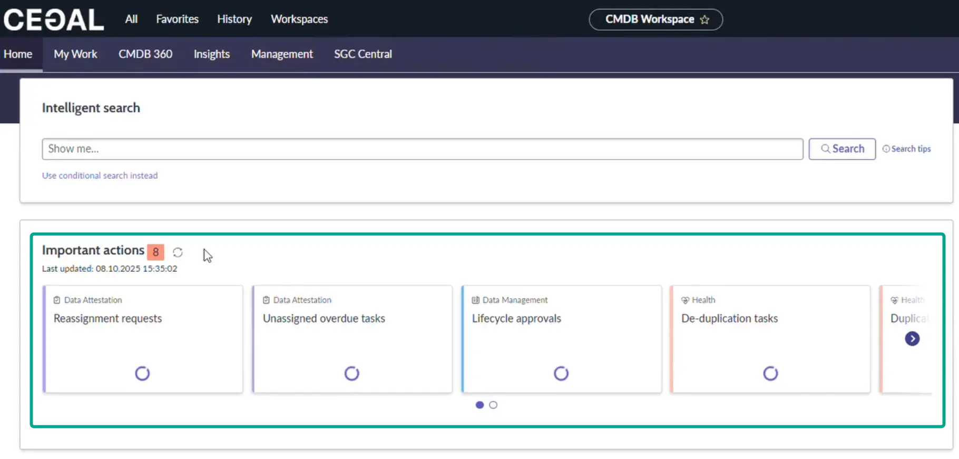Open the All menu
This screenshot has width=959, height=459.
pyautogui.click(x=131, y=19)
